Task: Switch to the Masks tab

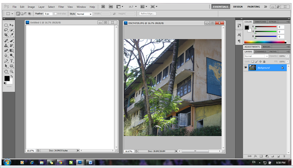Action: [x=267, y=47]
